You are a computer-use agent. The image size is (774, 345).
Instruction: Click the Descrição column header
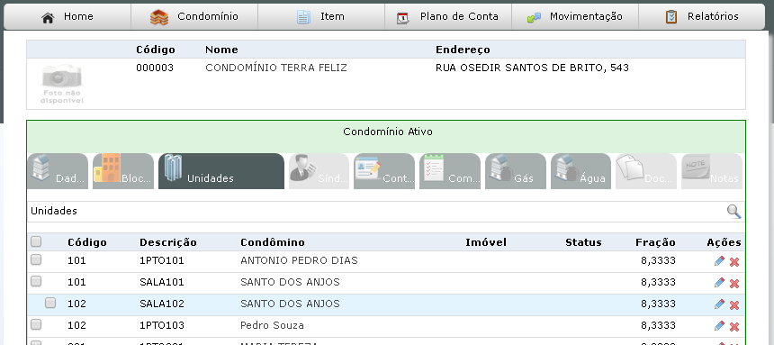coord(167,242)
